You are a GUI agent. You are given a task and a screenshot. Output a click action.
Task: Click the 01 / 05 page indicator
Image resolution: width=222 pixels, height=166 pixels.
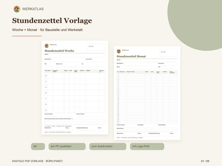pos(205,161)
